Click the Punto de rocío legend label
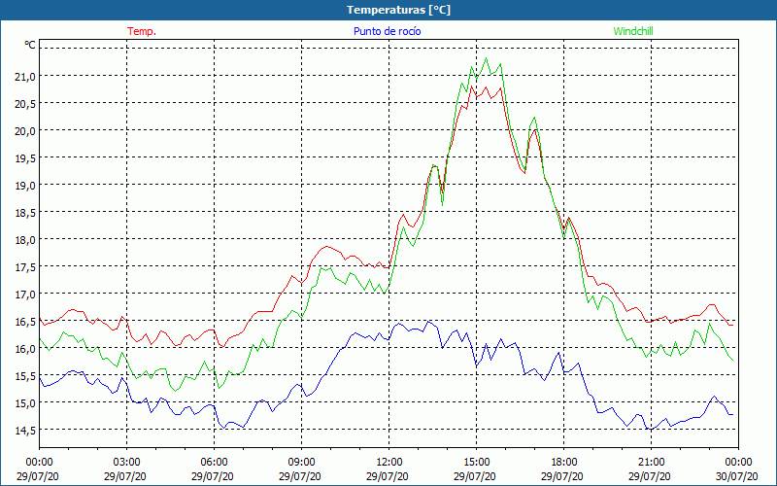The height and width of the screenshot is (486, 777). click(387, 31)
